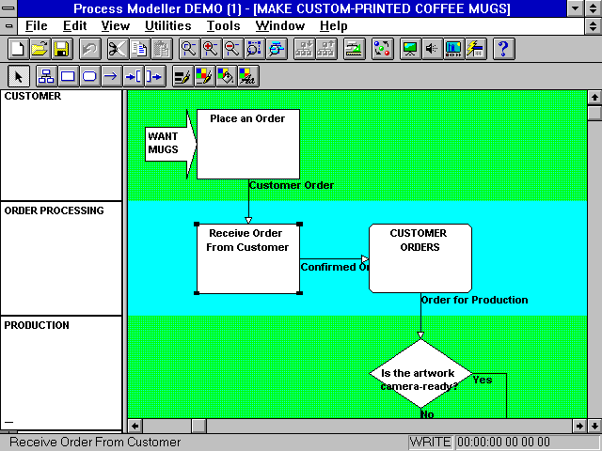Image resolution: width=602 pixels, height=451 pixels.
Task: Select the pointer arrow tool
Action: click(x=18, y=77)
